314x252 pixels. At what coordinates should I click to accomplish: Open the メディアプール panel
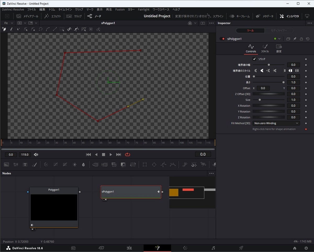(x=27, y=16)
